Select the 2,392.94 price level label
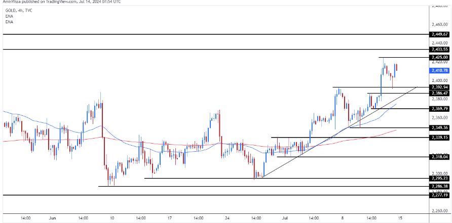 439,87
